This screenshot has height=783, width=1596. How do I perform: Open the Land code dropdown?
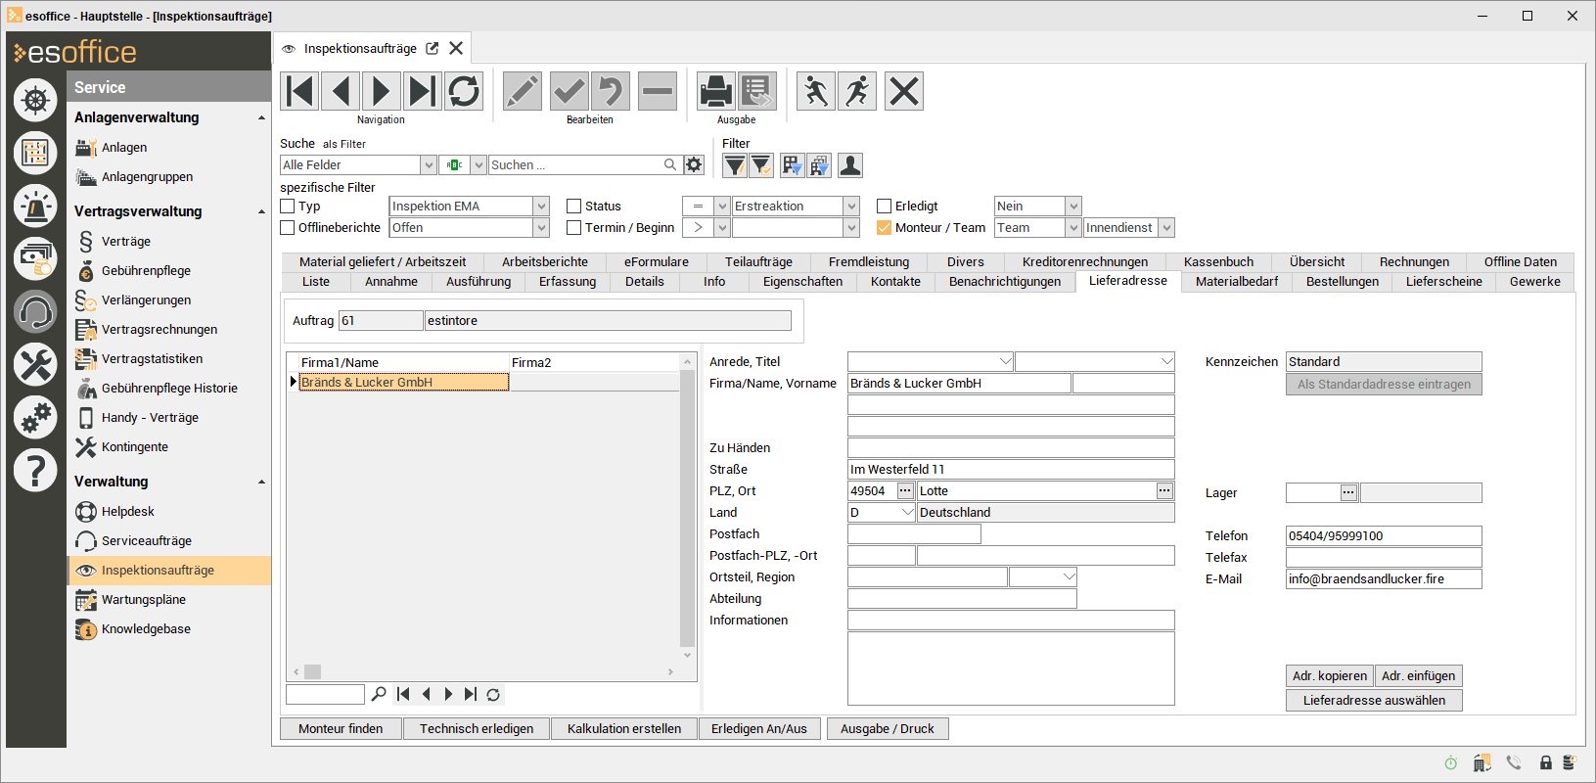click(907, 512)
